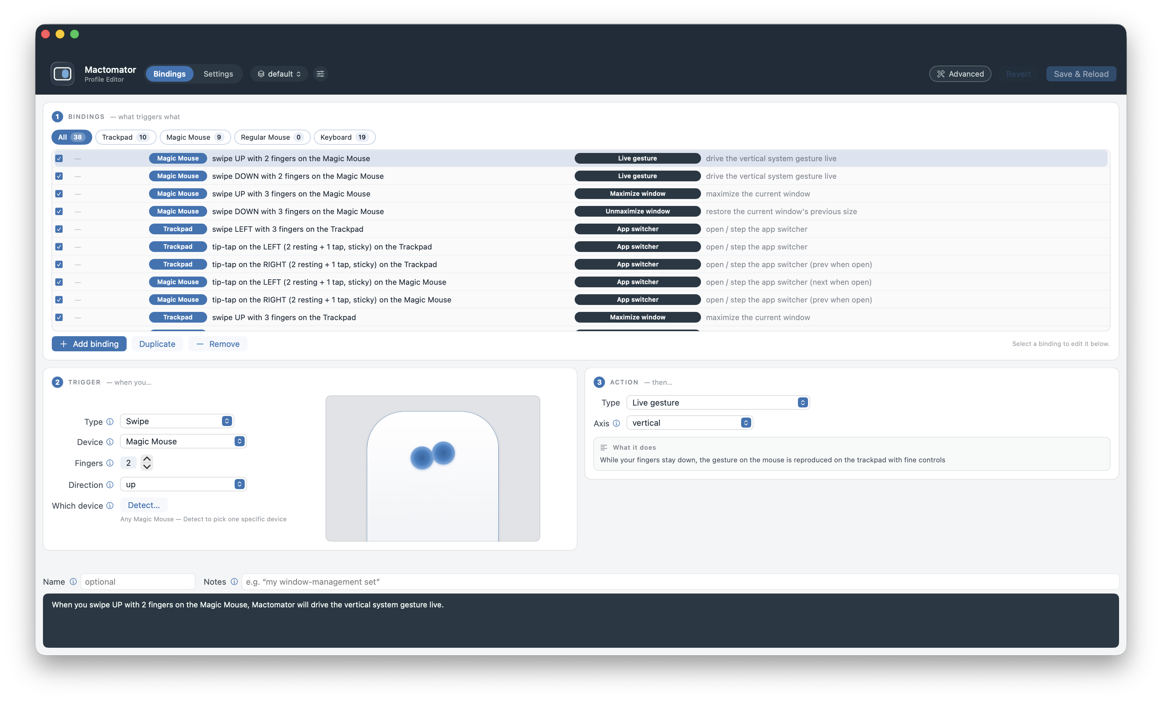Click the tools icon in the Advanced button
The width and height of the screenshot is (1162, 702).
coord(941,74)
